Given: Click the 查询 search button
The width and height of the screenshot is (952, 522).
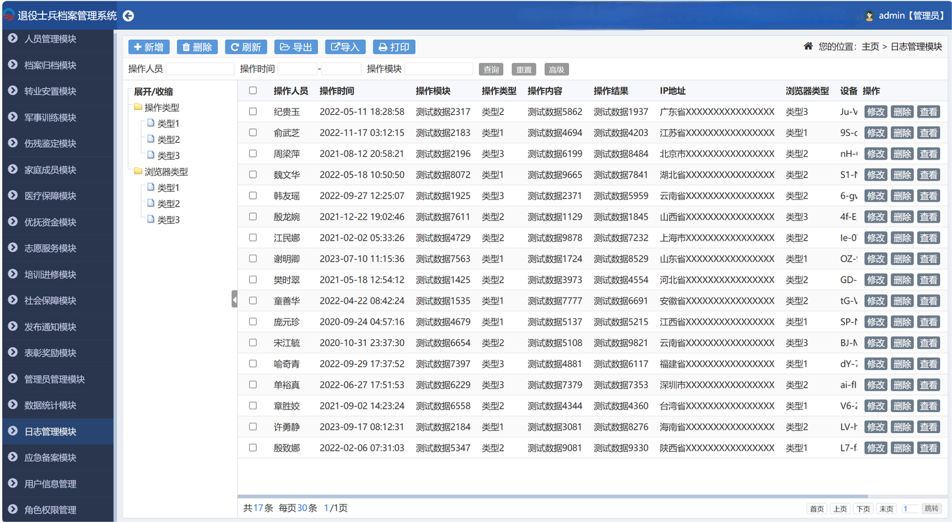Looking at the screenshot, I should (x=491, y=69).
